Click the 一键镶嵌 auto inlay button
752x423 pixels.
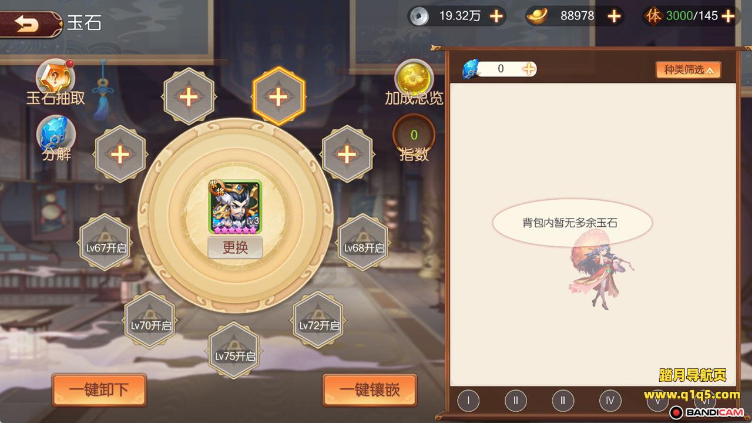370,390
